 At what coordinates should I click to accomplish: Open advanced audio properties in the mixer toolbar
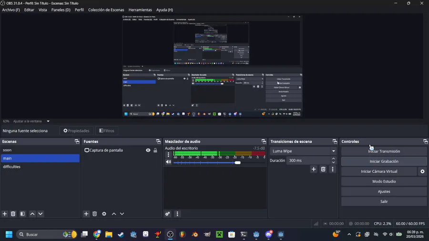tap(168, 214)
